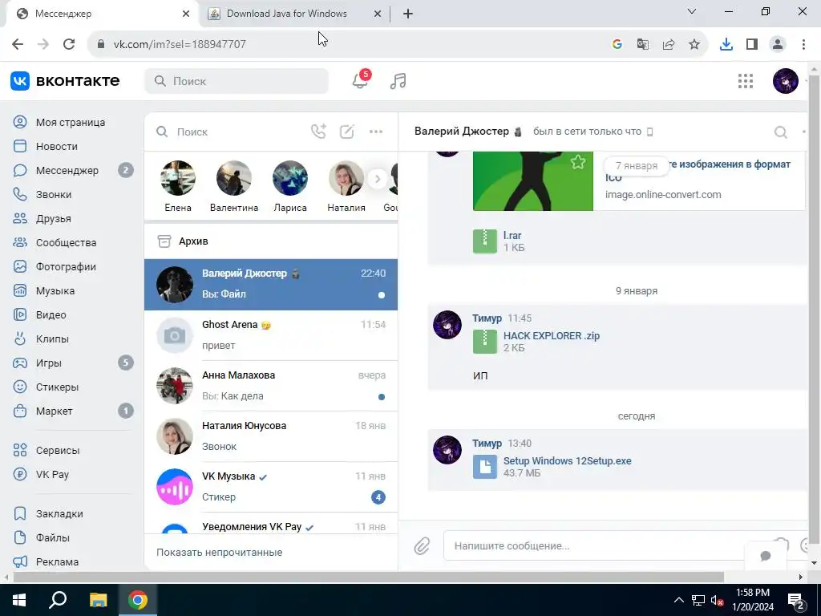Open chat with Анна Малахова
The image size is (821, 616).
[x=271, y=386]
